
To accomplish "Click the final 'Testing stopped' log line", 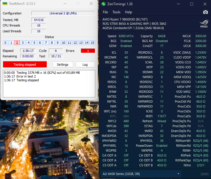I will tap(21, 80).
